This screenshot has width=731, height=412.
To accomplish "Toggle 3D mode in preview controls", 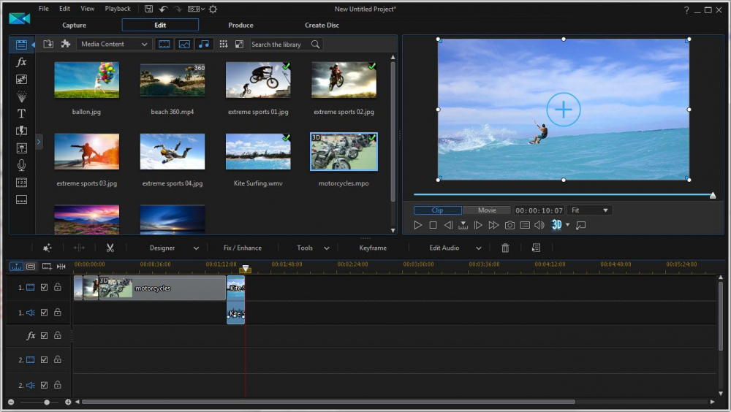I will [556, 225].
